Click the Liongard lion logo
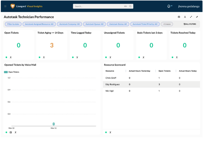This screenshot has height=141, width=203. tap(12, 6)
